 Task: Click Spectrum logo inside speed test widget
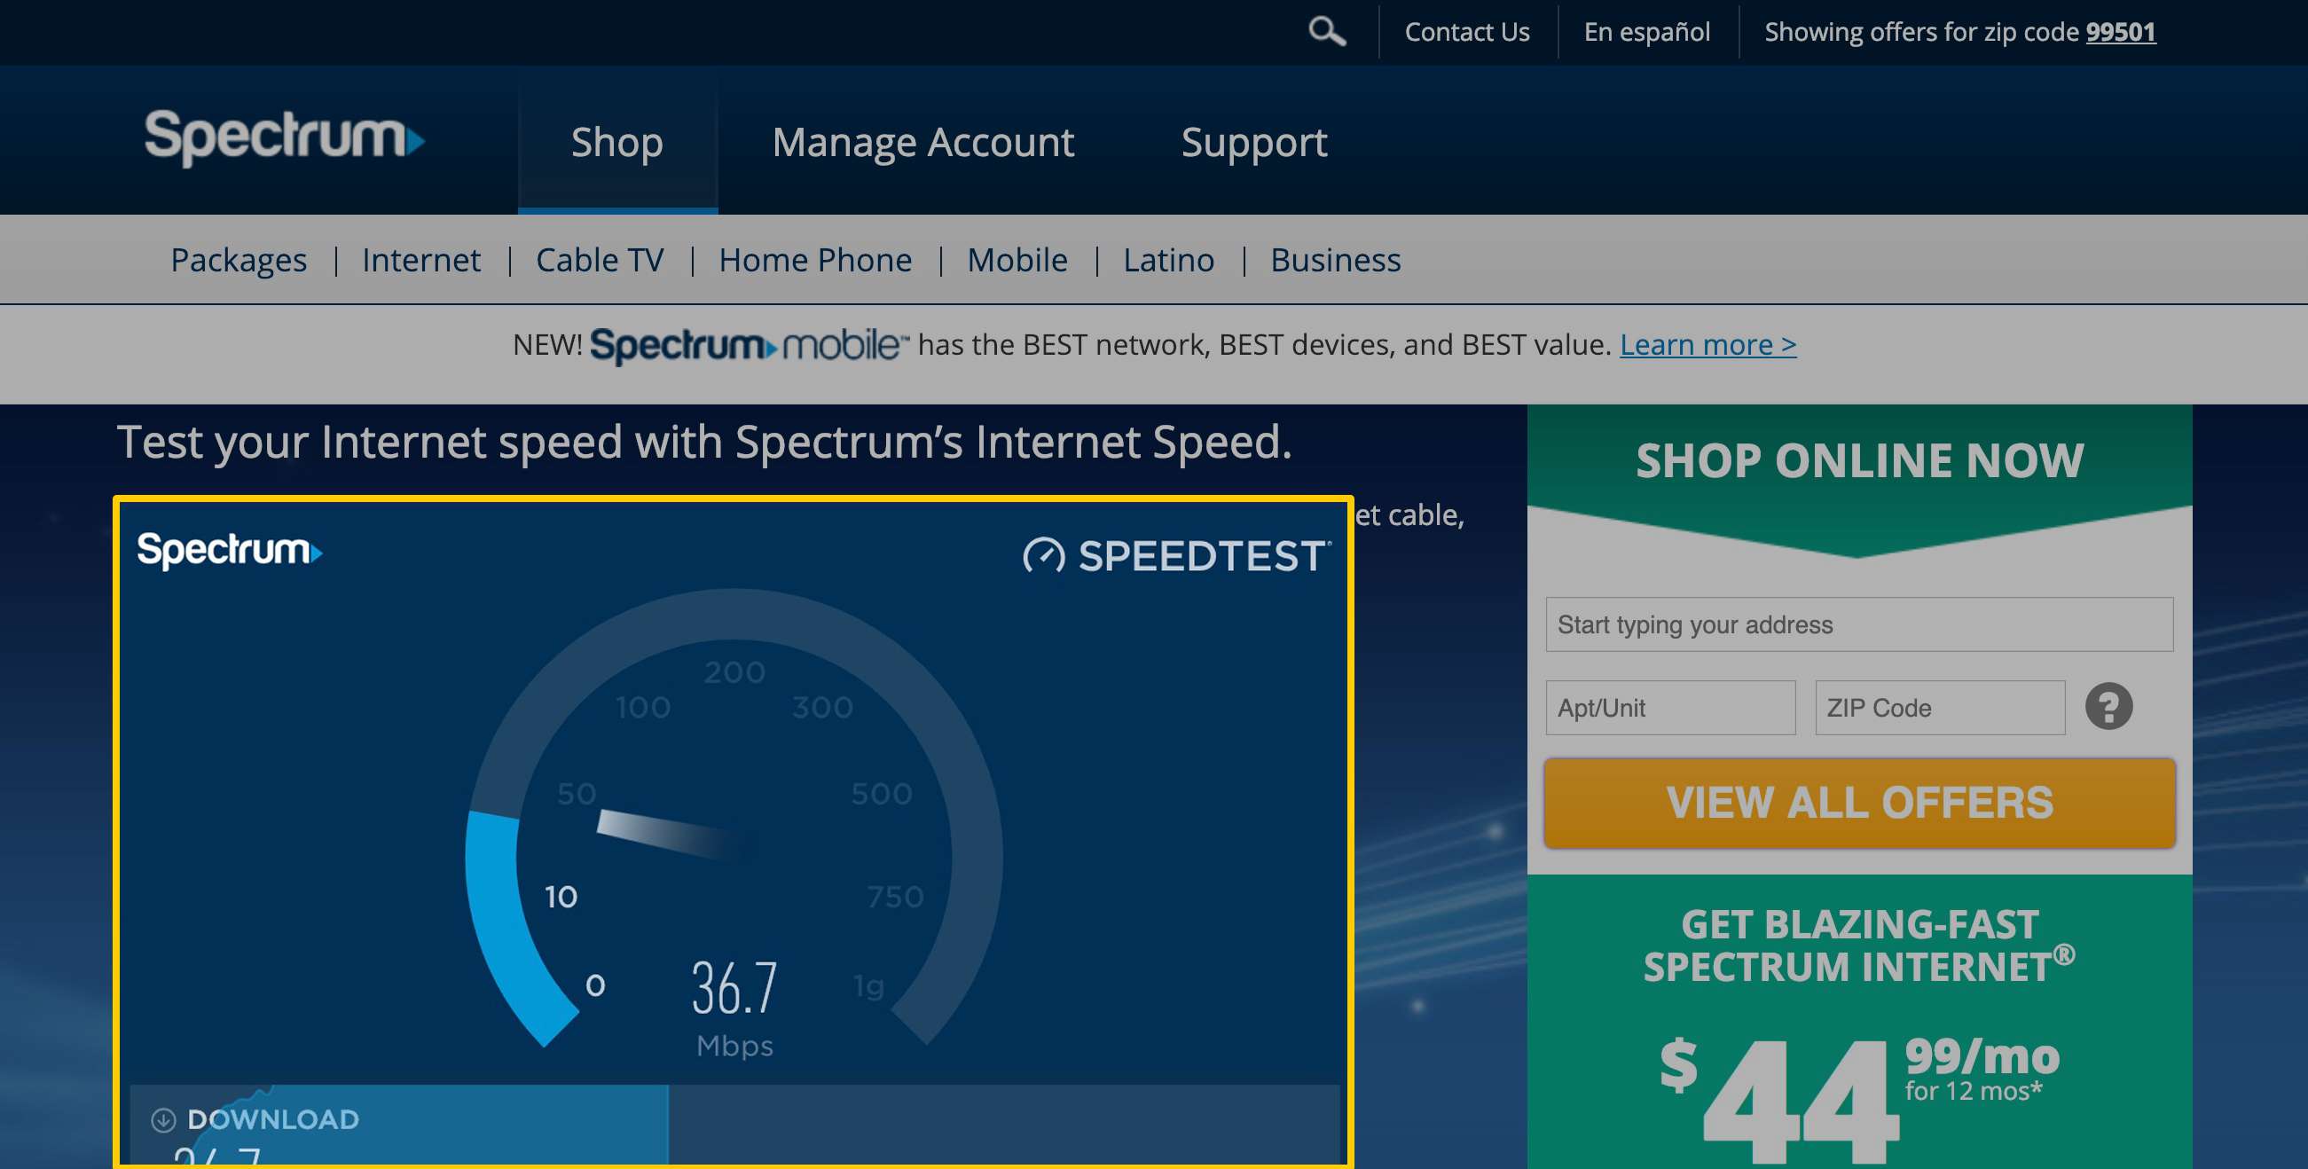pos(230,550)
